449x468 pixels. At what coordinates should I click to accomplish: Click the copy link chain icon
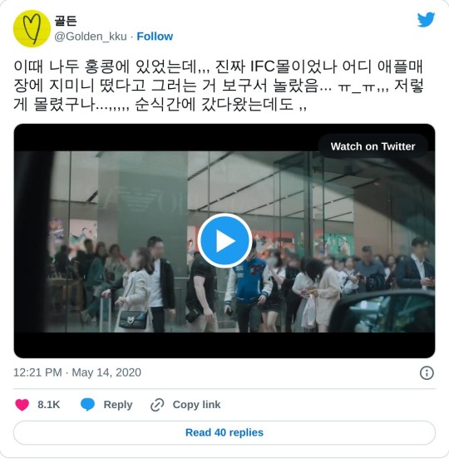tap(157, 405)
